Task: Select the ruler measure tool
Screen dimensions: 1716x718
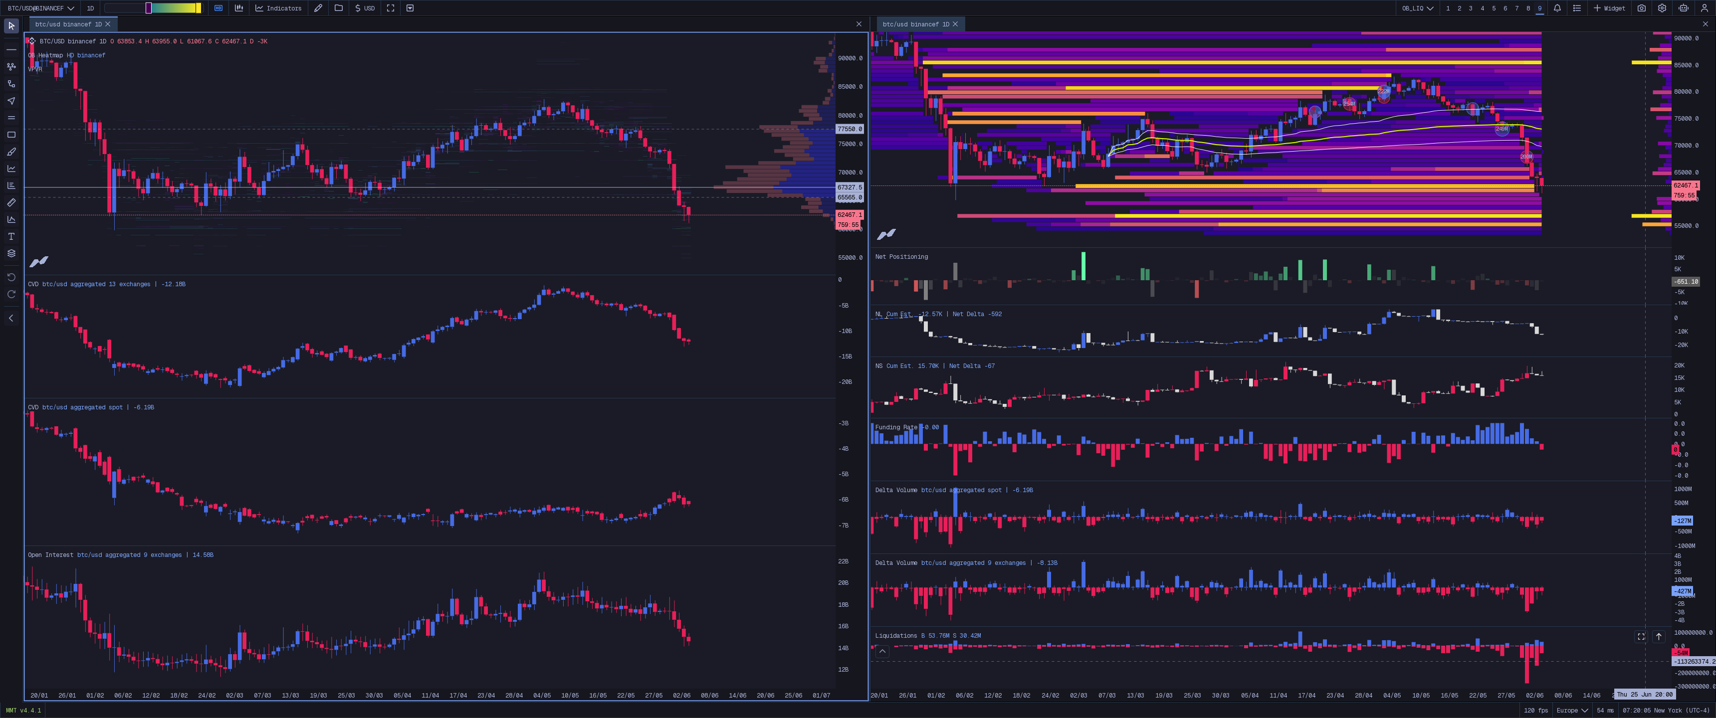Action: (x=11, y=202)
